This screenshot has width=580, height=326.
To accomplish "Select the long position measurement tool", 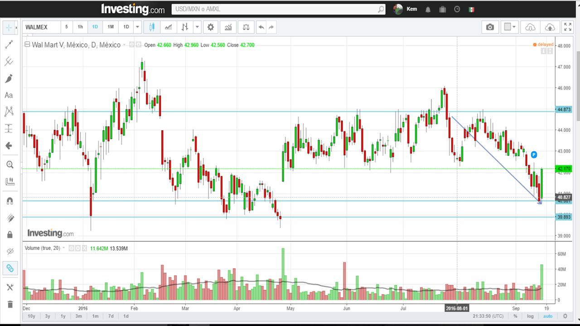I will click(9, 129).
